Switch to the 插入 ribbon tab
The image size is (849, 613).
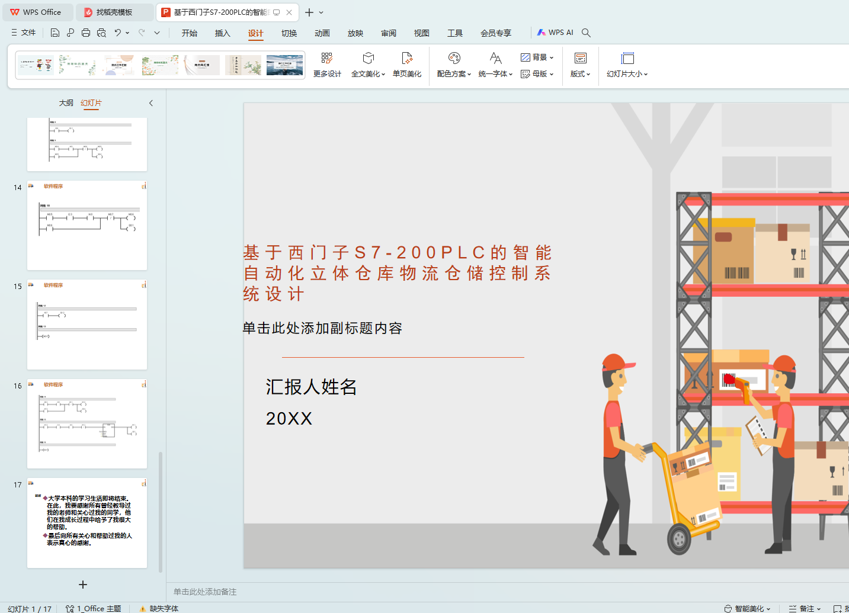(x=223, y=33)
